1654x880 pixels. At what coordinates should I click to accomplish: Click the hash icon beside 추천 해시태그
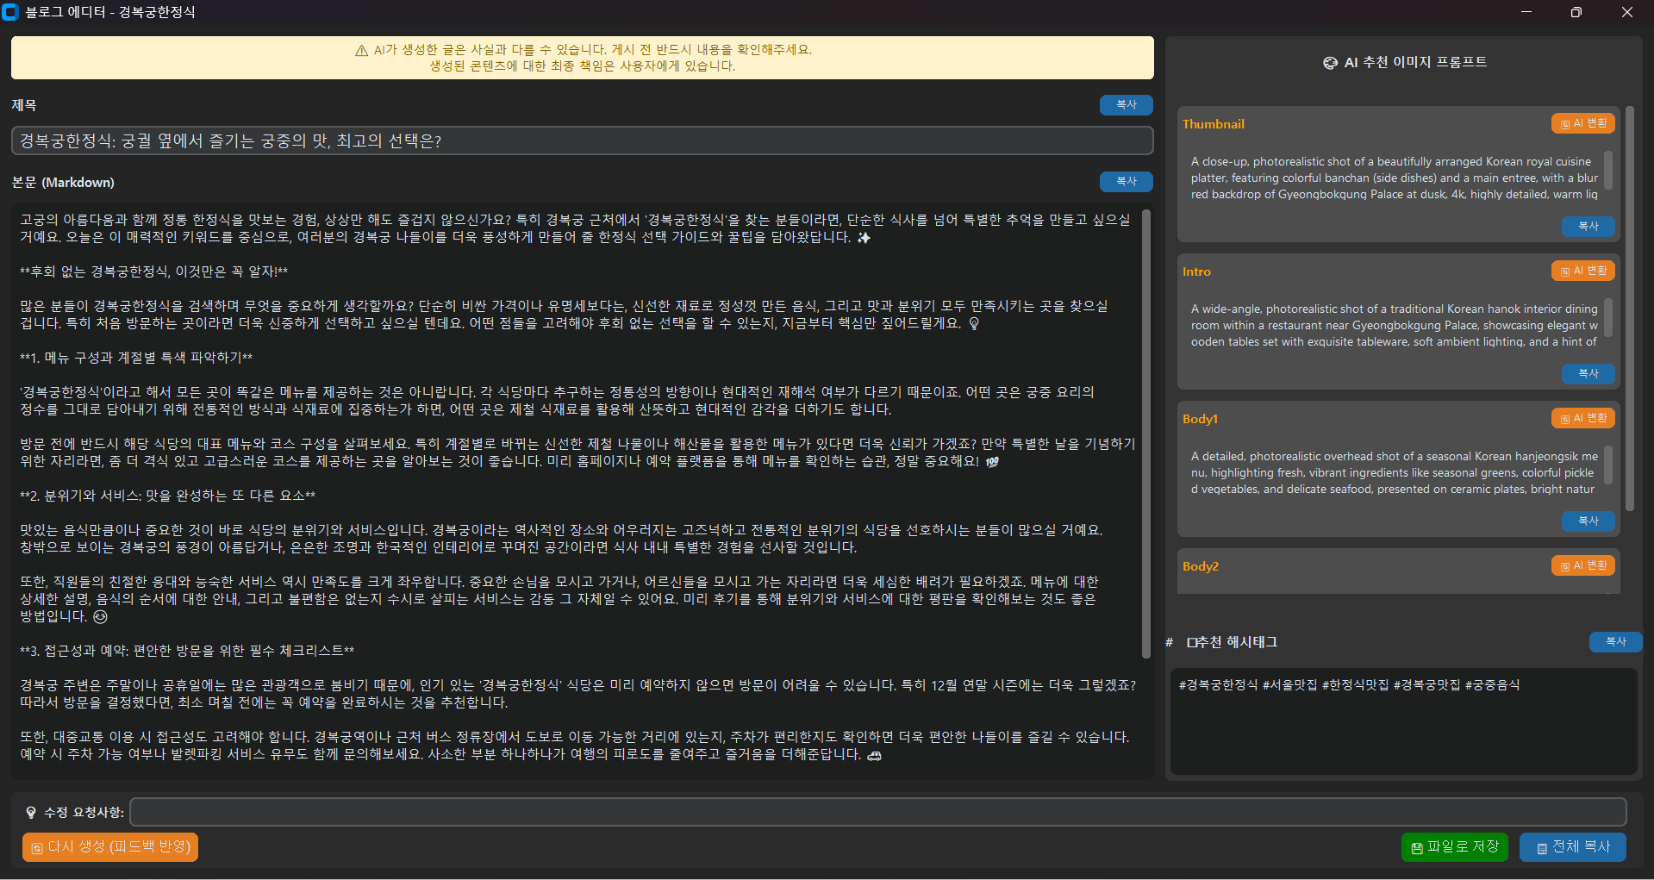click(x=1170, y=642)
